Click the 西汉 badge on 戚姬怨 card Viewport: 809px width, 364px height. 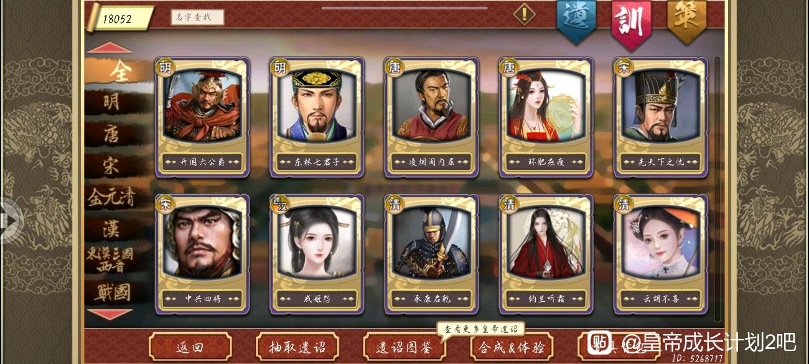[x=280, y=203]
